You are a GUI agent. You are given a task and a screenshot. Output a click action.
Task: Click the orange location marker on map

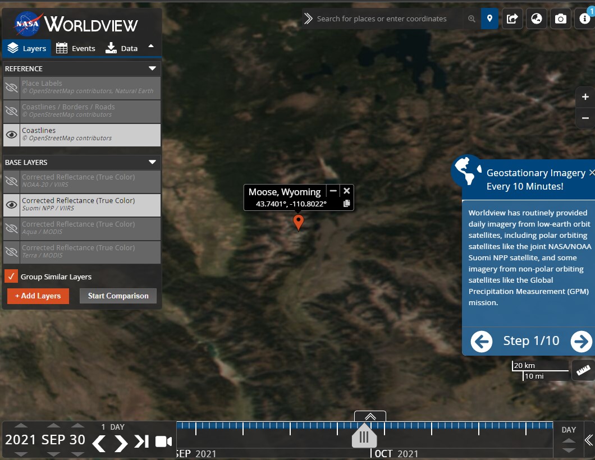click(299, 222)
